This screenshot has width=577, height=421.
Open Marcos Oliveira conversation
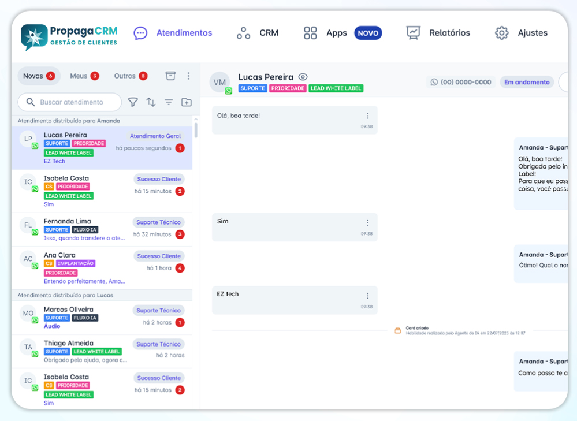(x=102, y=318)
